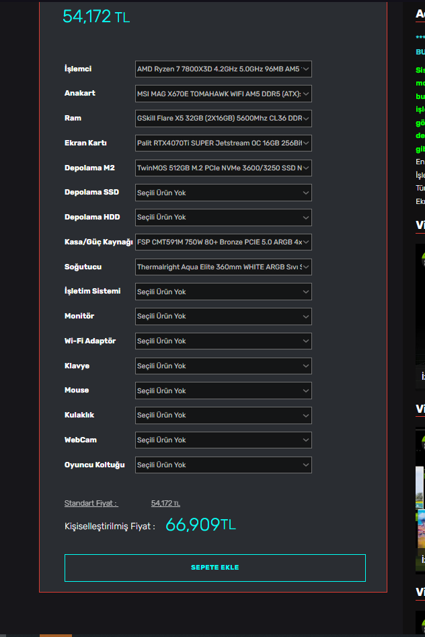Open the Depolama HDD dropdown
Image resolution: width=425 pixels, height=637 pixels.
click(223, 217)
